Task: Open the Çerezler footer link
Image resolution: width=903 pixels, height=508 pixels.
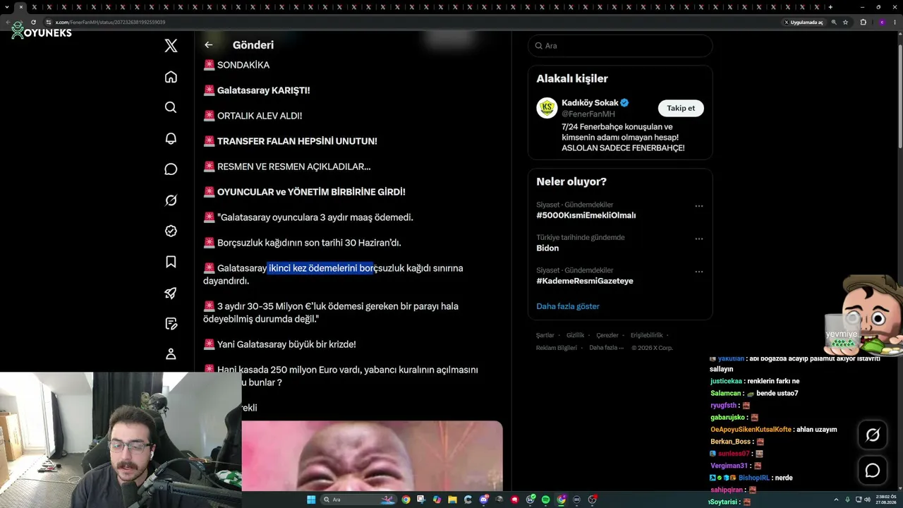Action: coord(607,335)
